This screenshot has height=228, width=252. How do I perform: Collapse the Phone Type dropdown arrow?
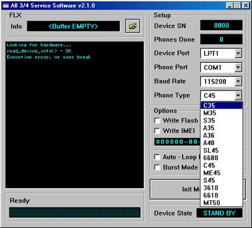tap(238, 95)
